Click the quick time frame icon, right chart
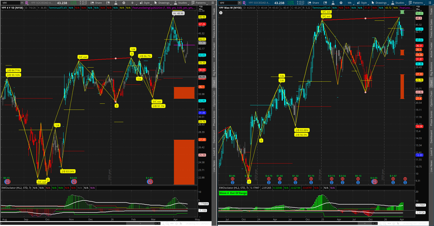Screen dimensions: 434x226 325,3
